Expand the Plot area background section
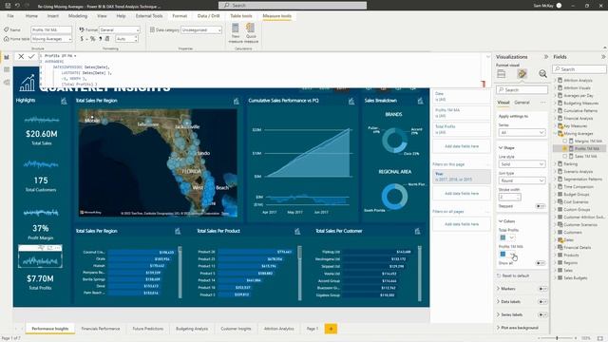 498,328
